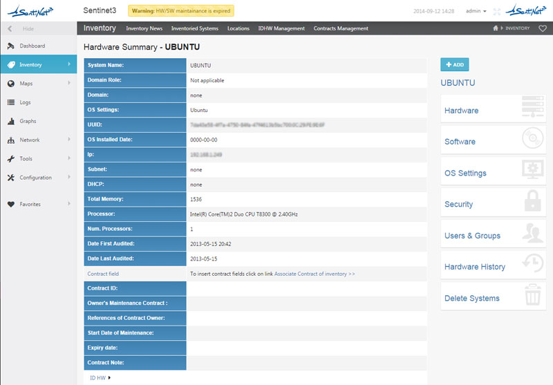Click the clock history icon on Hardware History card

coord(532,263)
